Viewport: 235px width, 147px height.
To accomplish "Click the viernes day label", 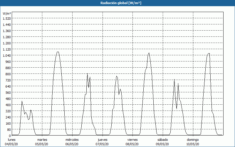I will click(x=132, y=140).
